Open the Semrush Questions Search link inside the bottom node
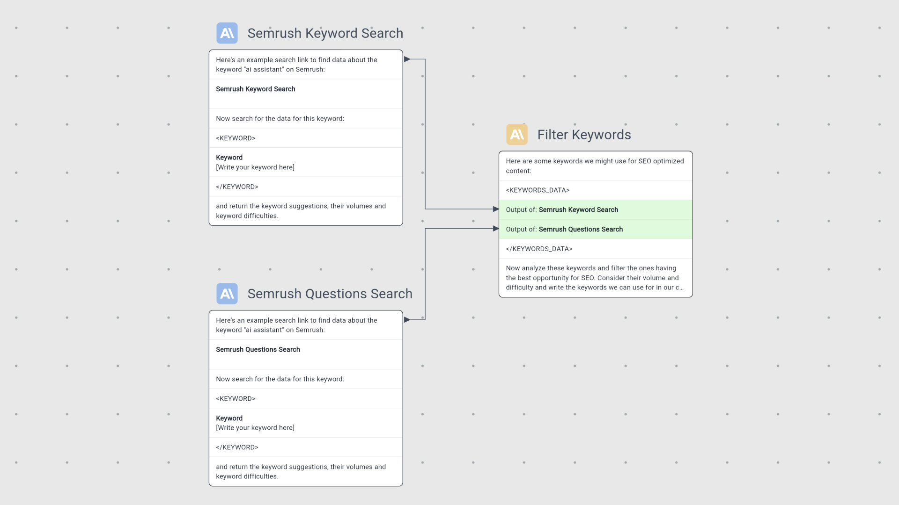The width and height of the screenshot is (899, 505). point(258,349)
